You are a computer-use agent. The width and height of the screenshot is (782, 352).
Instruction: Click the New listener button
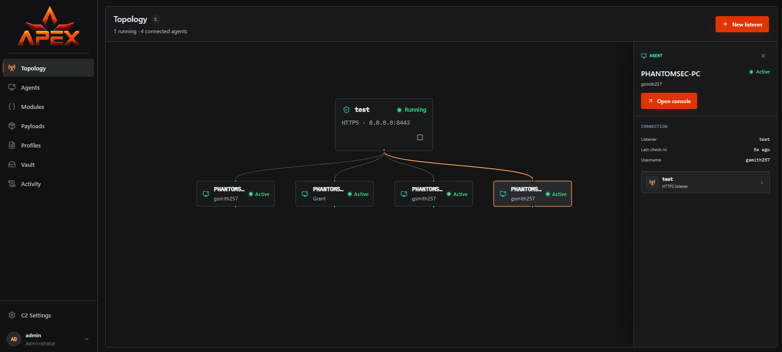(742, 24)
